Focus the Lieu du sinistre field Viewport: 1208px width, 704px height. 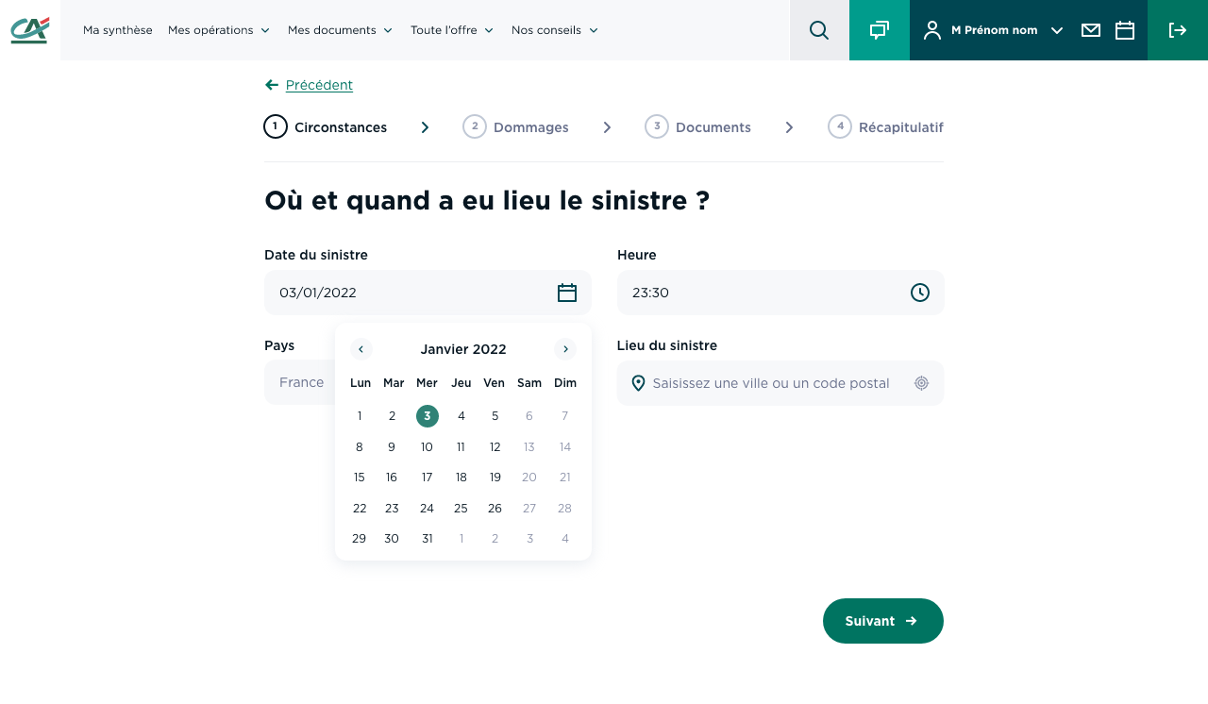coord(780,383)
